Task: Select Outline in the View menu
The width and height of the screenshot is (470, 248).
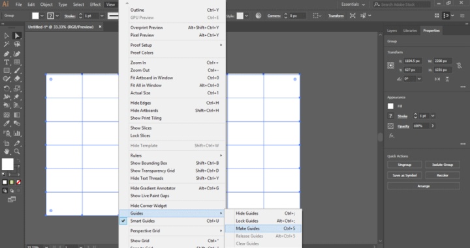Action: tap(172, 10)
